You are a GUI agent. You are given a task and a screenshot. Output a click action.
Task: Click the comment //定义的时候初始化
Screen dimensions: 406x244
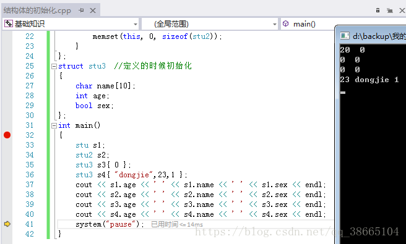click(153, 66)
